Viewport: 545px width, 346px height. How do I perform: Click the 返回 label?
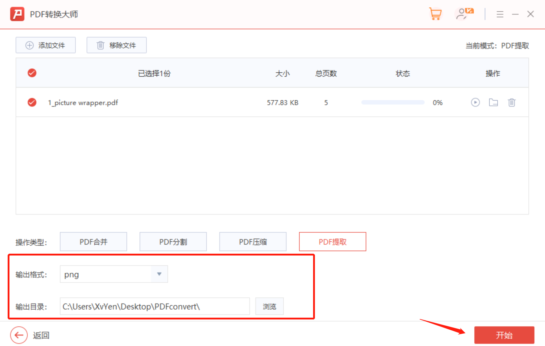tap(41, 335)
